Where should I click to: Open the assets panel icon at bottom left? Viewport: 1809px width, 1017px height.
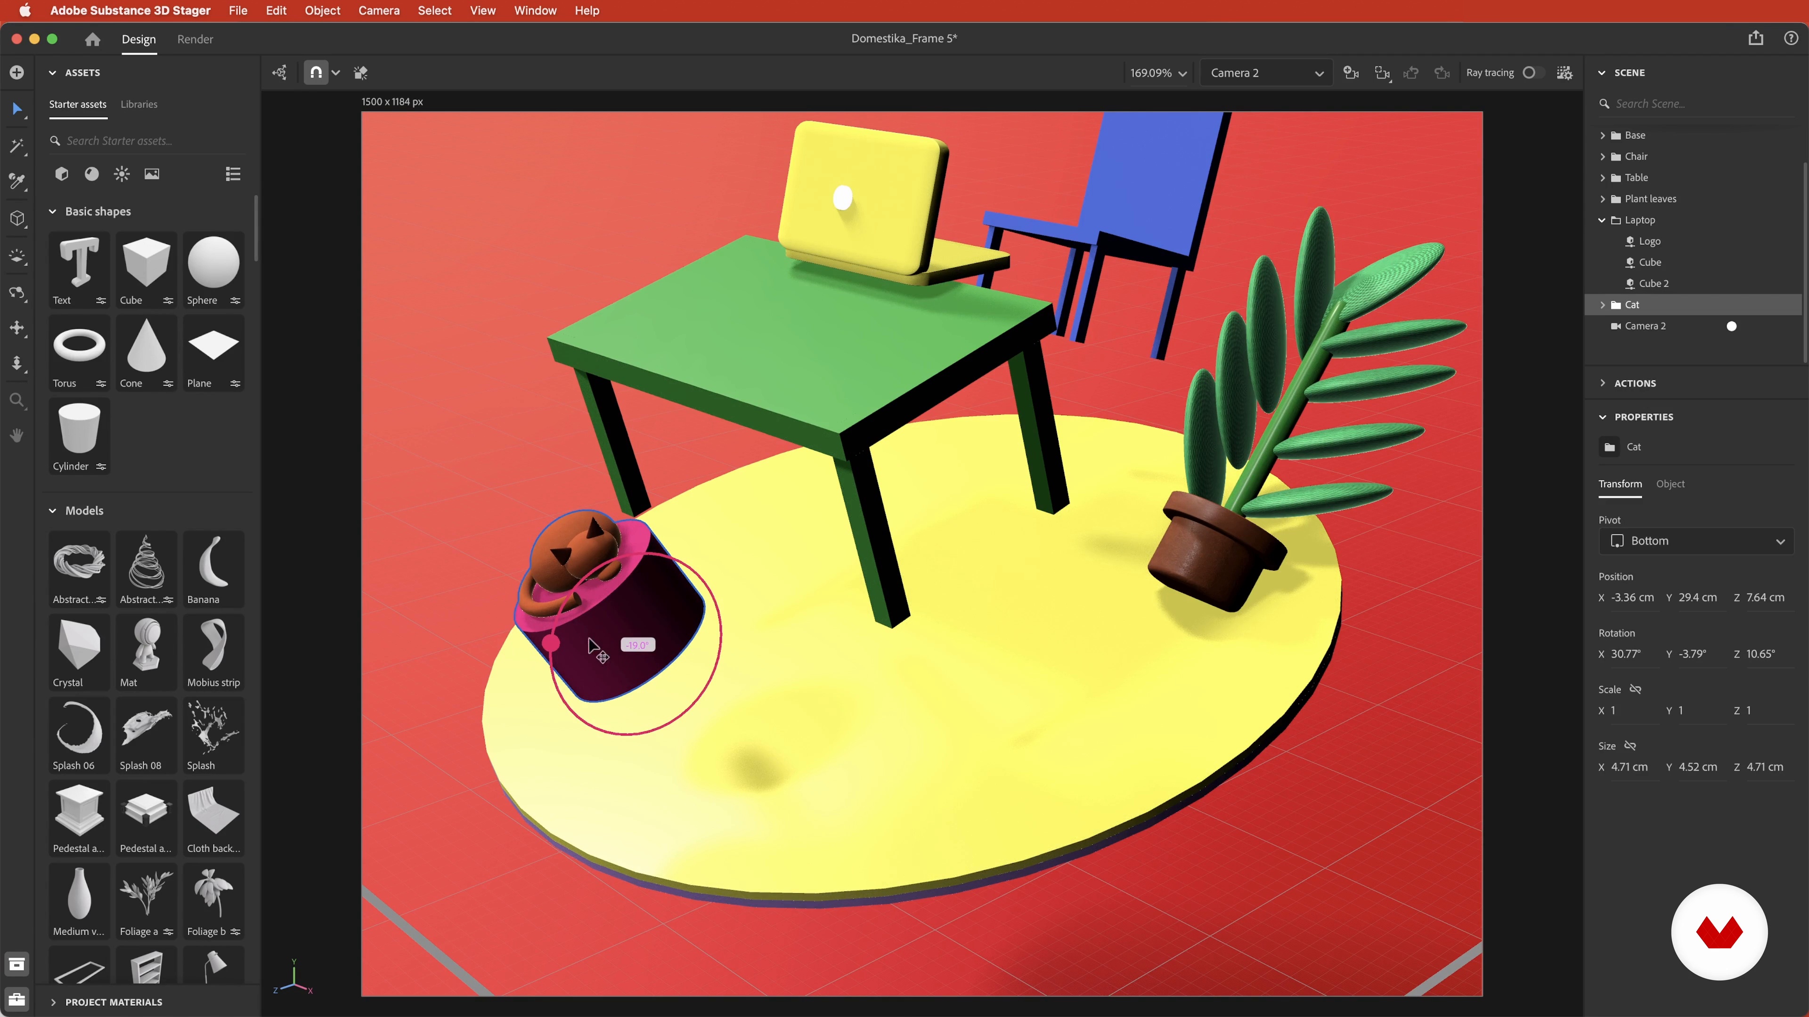17,964
